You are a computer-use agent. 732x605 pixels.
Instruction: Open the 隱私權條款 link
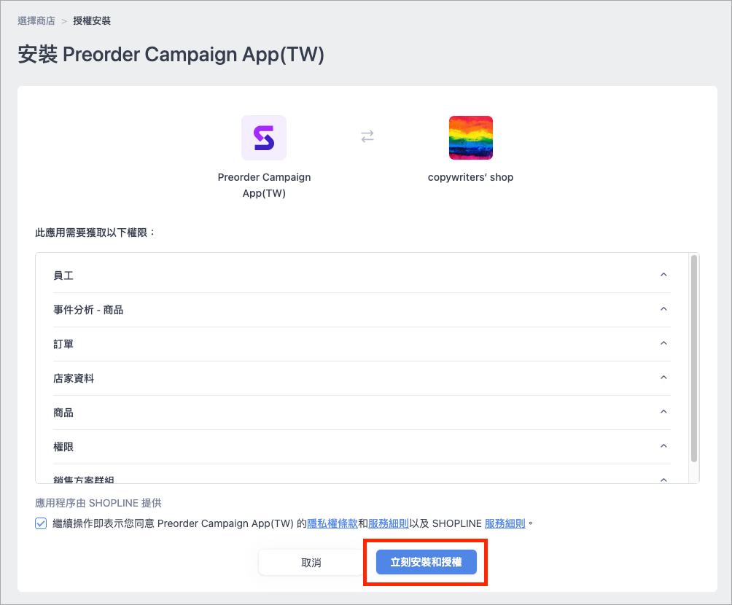pos(332,523)
